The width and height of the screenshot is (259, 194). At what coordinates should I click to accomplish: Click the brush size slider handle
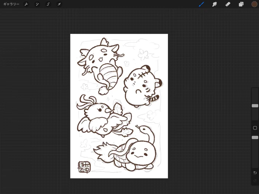(255, 106)
